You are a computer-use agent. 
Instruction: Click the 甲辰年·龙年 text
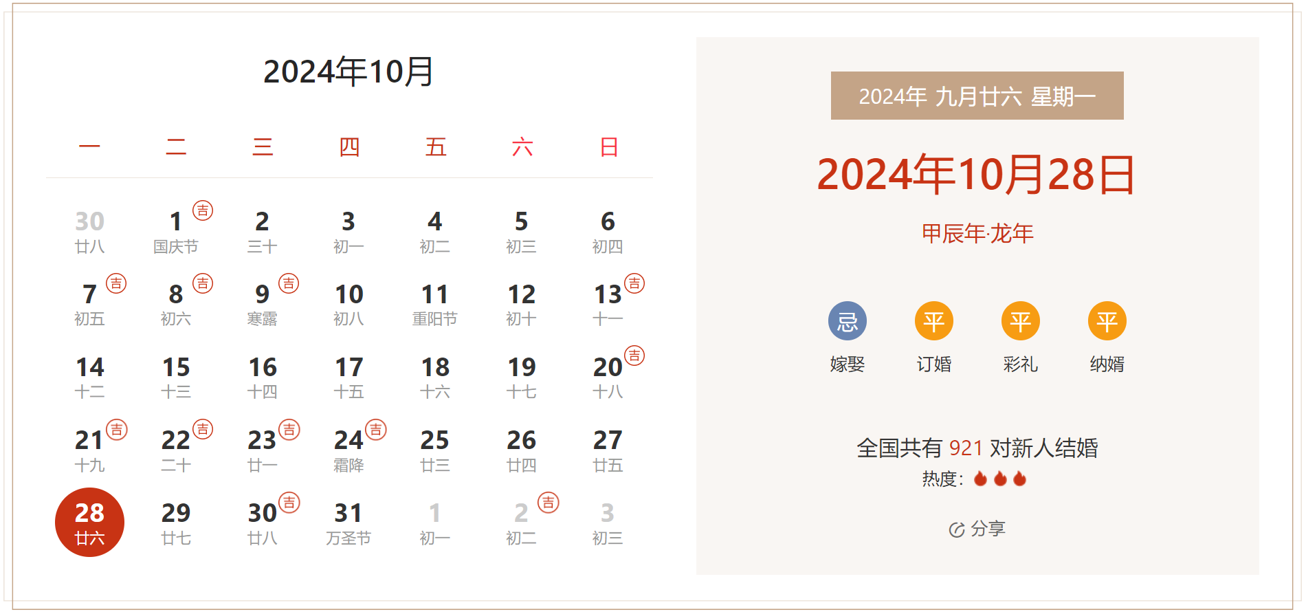click(977, 234)
